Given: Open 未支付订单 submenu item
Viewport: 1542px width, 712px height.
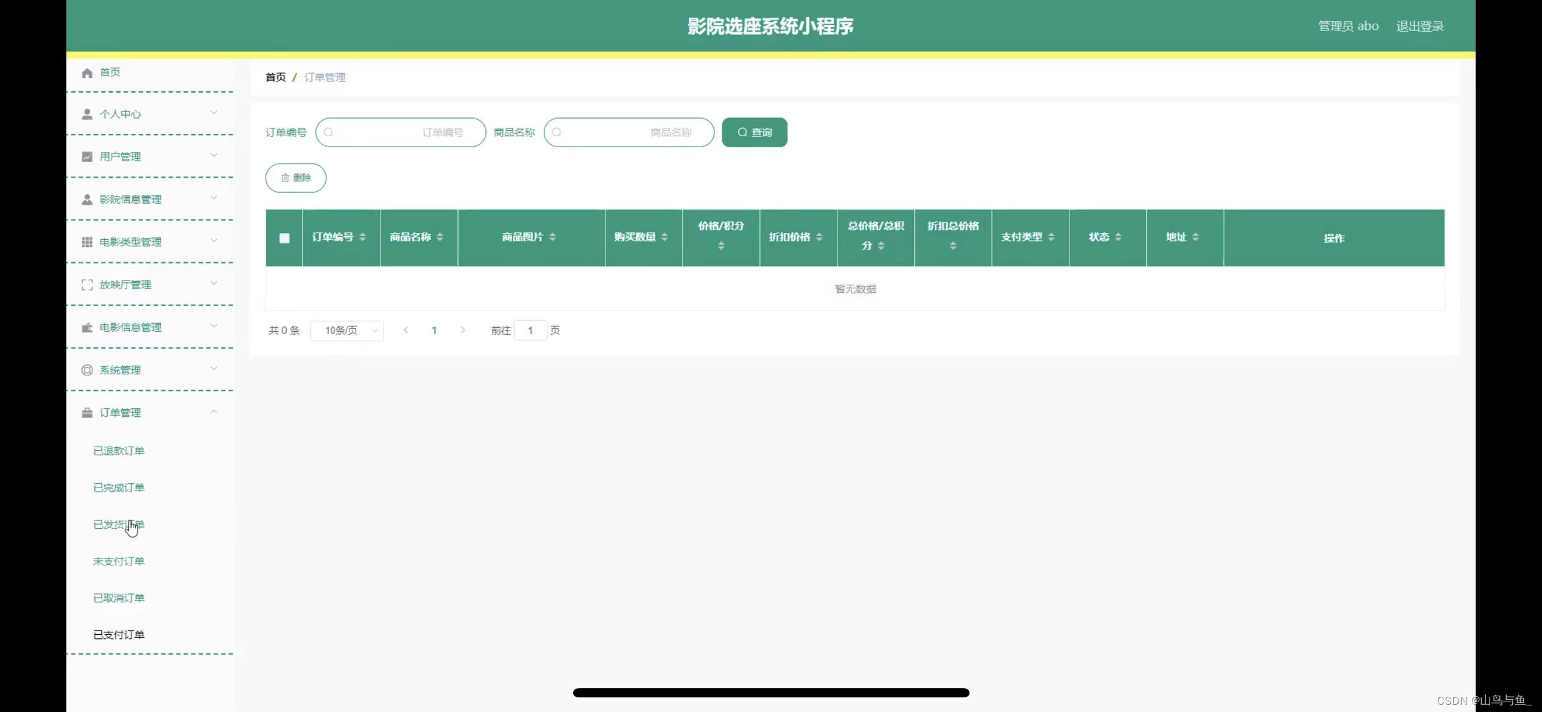Looking at the screenshot, I should pos(119,561).
